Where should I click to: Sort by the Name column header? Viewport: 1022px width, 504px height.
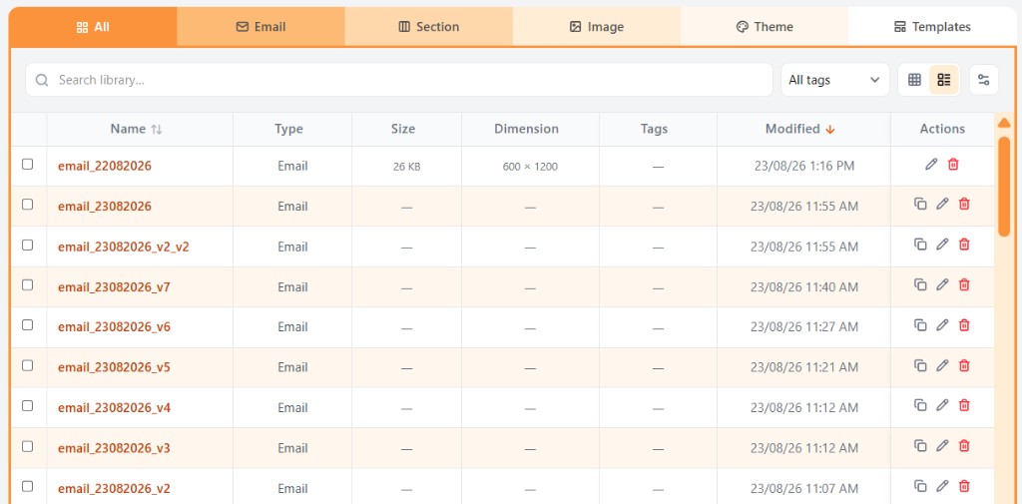[x=136, y=129]
